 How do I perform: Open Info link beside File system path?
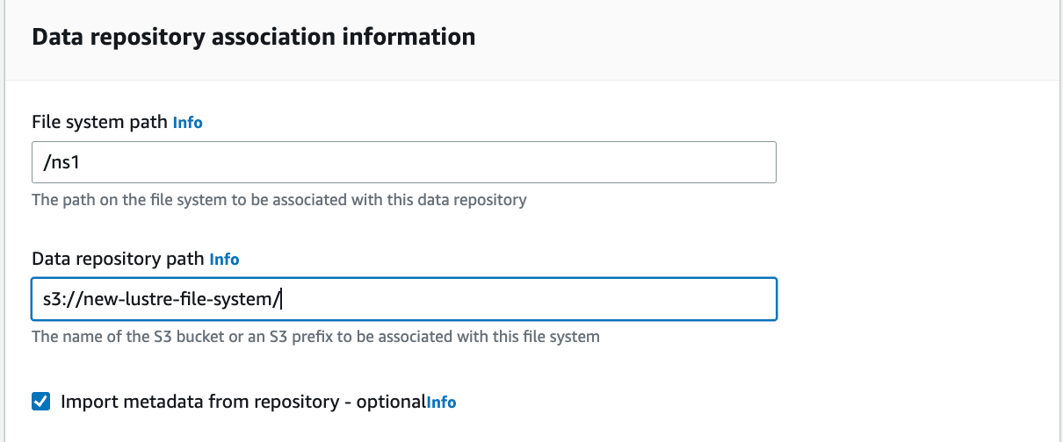click(x=187, y=123)
